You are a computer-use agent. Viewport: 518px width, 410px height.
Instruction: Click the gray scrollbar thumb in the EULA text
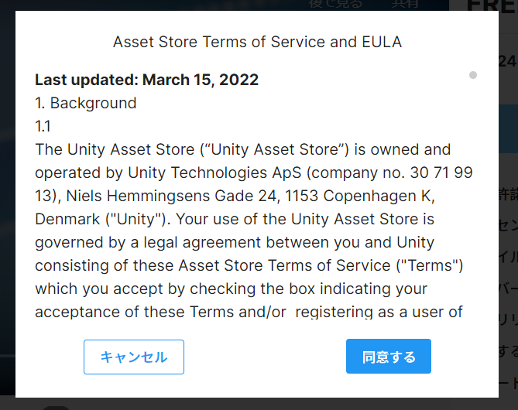click(x=473, y=75)
